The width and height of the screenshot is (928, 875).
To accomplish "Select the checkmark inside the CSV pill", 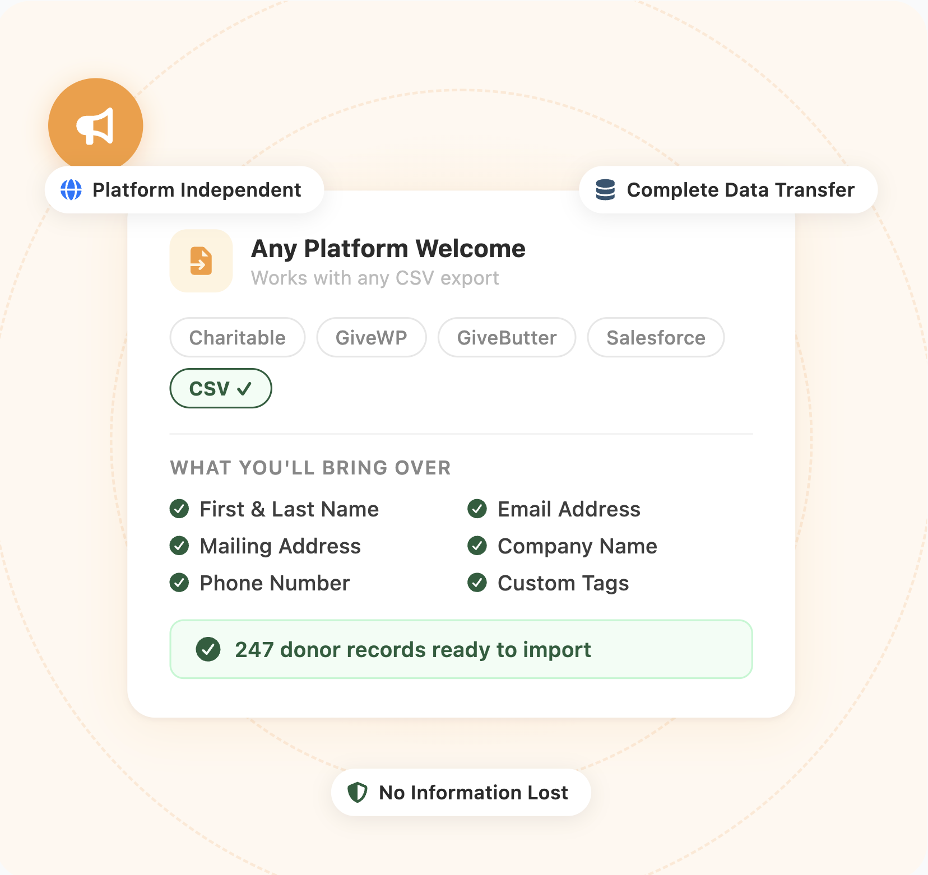I will click(243, 388).
